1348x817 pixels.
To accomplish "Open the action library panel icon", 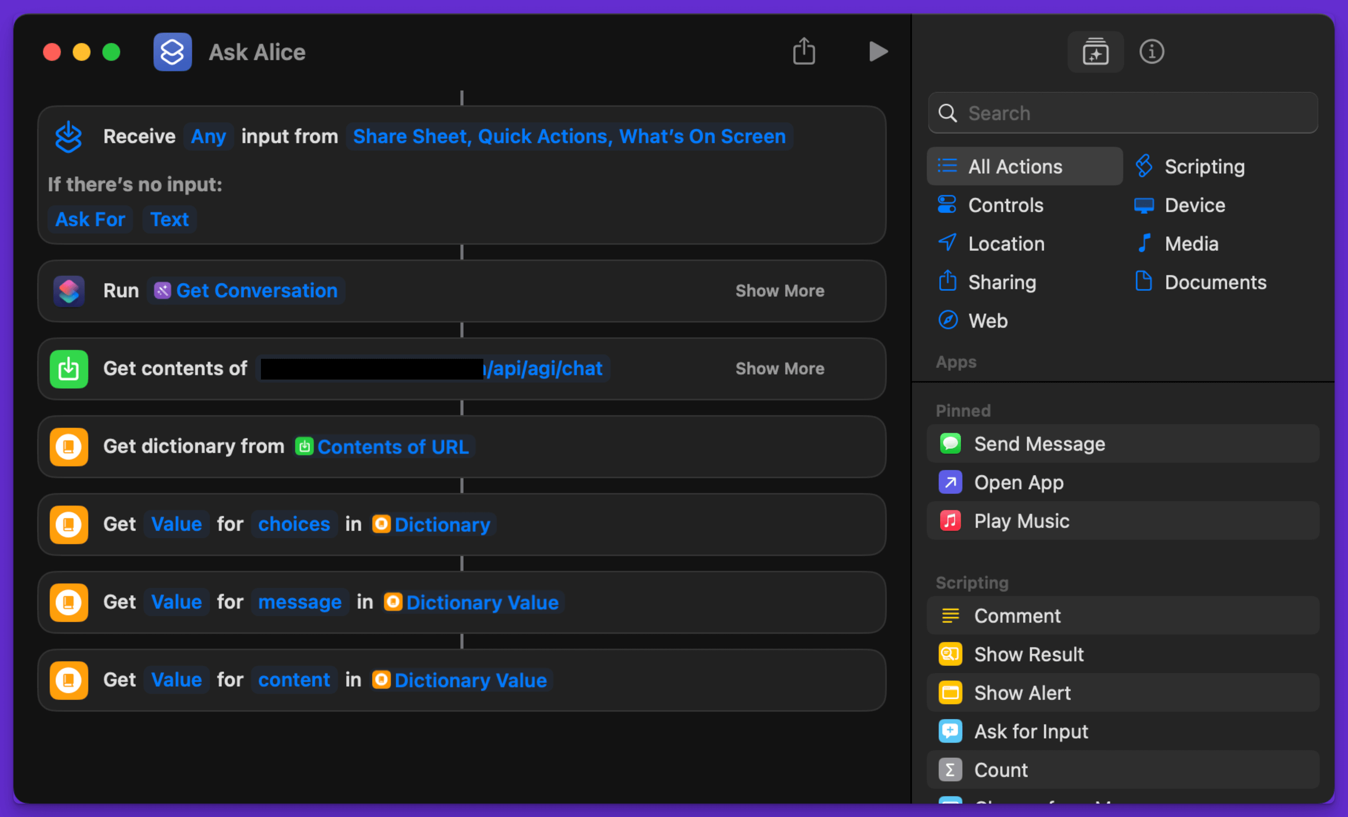I will point(1095,52).
